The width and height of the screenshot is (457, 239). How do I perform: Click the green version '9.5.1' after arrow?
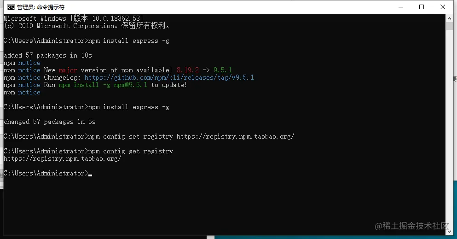(x=223, y=70)
